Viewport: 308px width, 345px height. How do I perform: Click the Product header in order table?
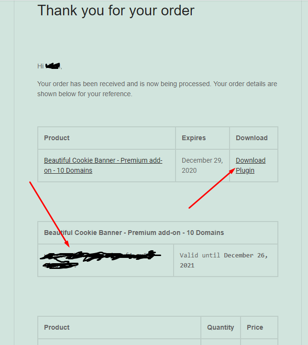pos(57,327)
